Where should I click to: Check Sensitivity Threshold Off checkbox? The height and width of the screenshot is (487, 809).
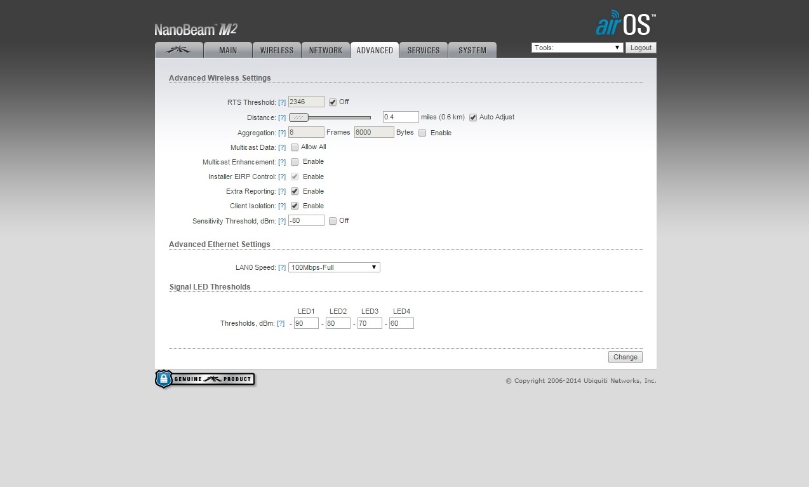click(x=333, y=221)
